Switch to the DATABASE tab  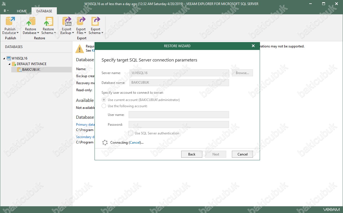point(44,11)
